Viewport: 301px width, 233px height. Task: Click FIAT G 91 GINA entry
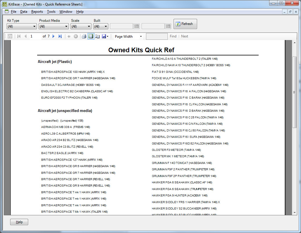click(175, 72)
